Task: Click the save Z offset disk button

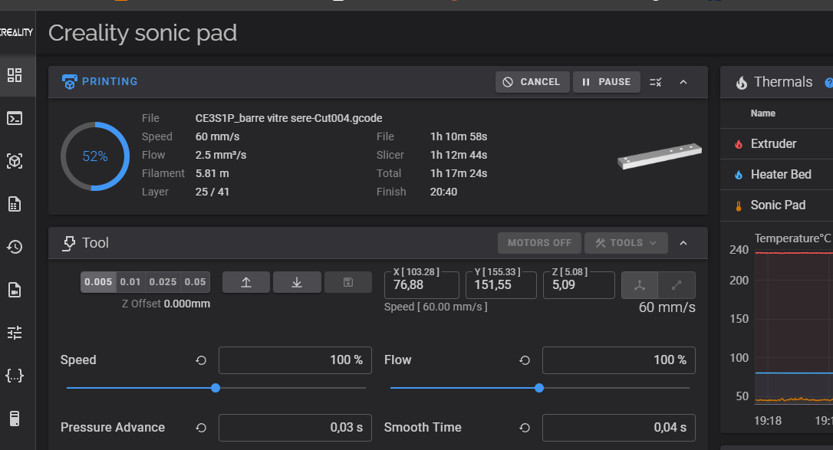Action: click(348, 282)
